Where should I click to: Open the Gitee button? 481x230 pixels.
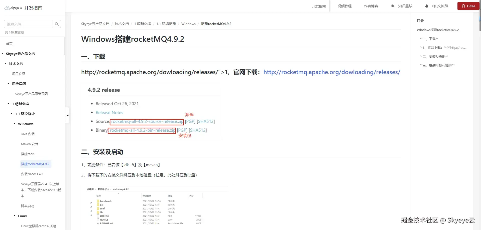[x=468, y=6]
